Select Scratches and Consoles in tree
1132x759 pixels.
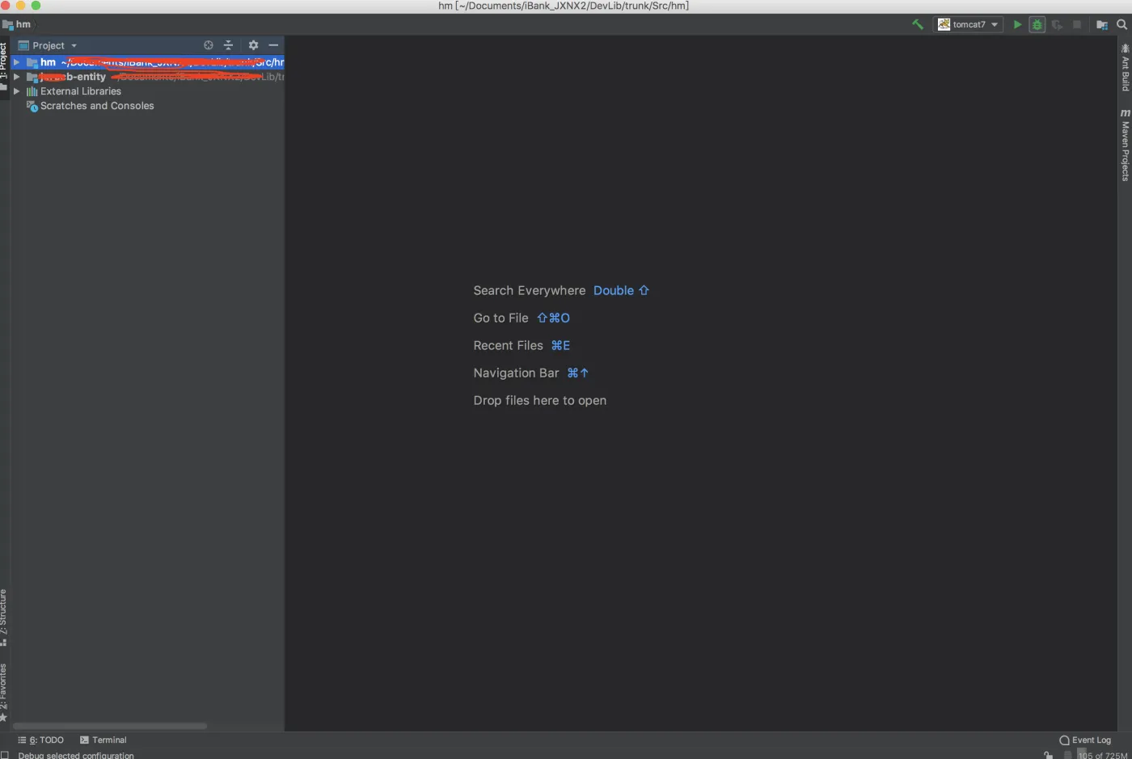97,106
